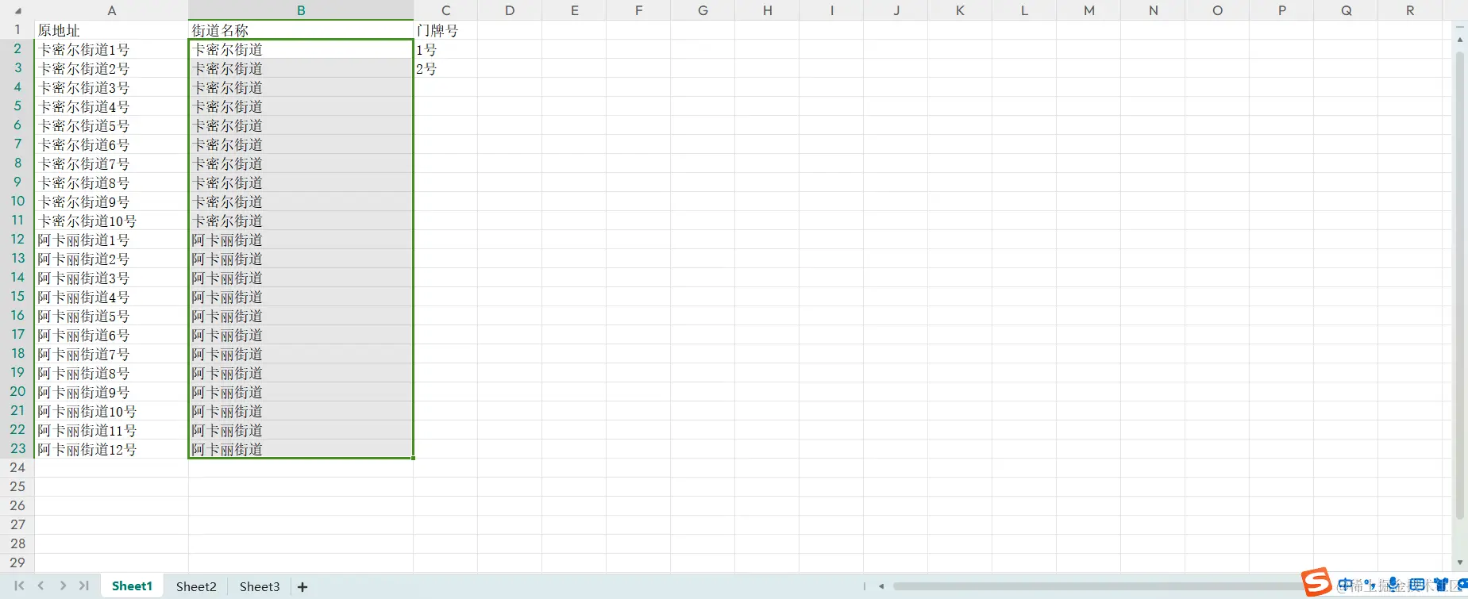This screenshot has height=599, width=1468.
Task: Select cell containing 阿卡丽街道6号
Action: (x=112, y=335)
